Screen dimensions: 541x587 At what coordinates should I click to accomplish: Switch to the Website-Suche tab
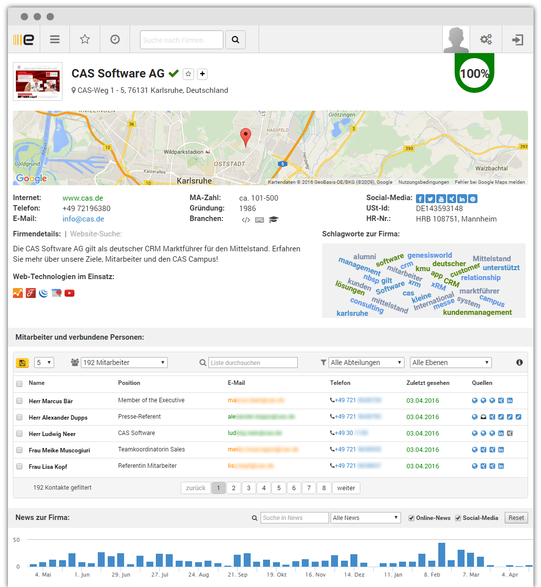96,234
